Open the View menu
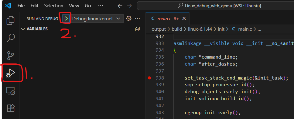The width and height of the screenshot is (294, 119). click(x=74, y=6)
